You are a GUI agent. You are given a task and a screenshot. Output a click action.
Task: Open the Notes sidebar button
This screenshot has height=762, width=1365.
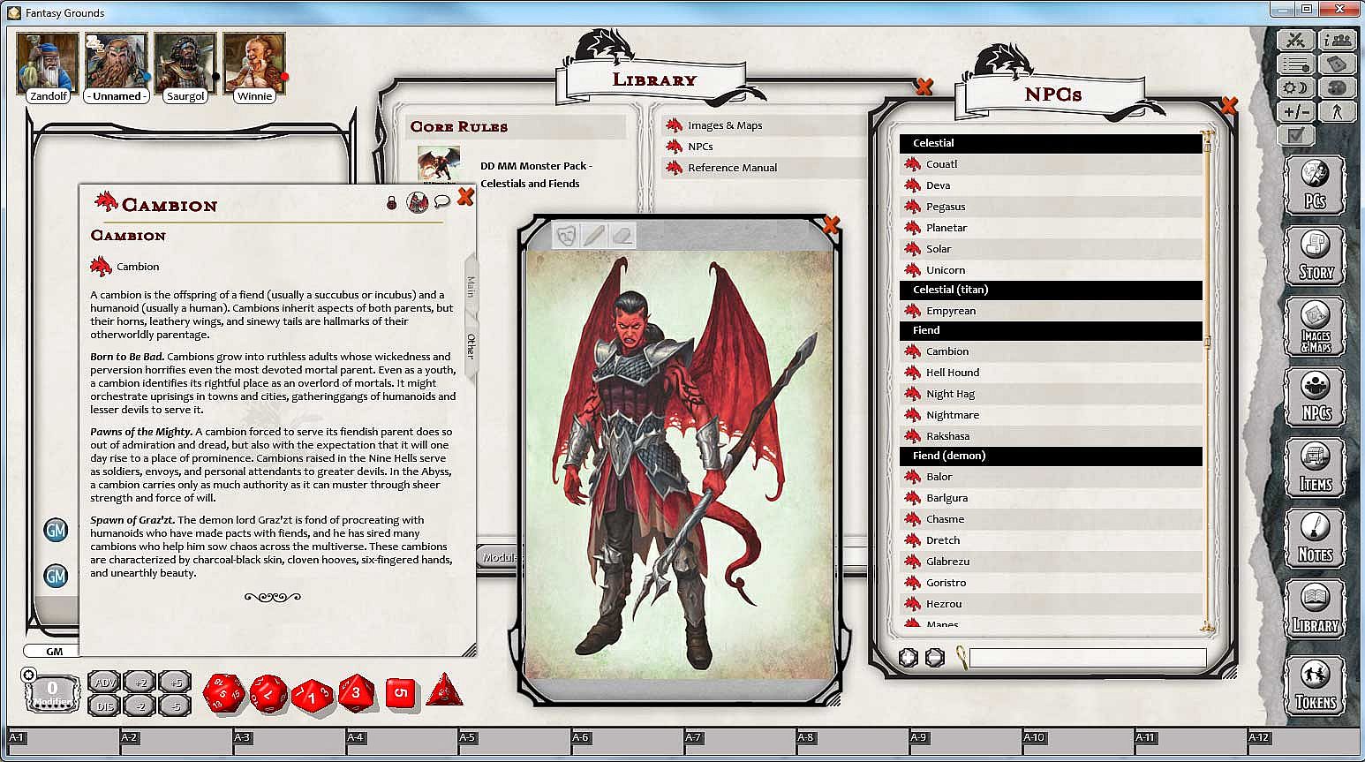click(x=1316, y=538)
